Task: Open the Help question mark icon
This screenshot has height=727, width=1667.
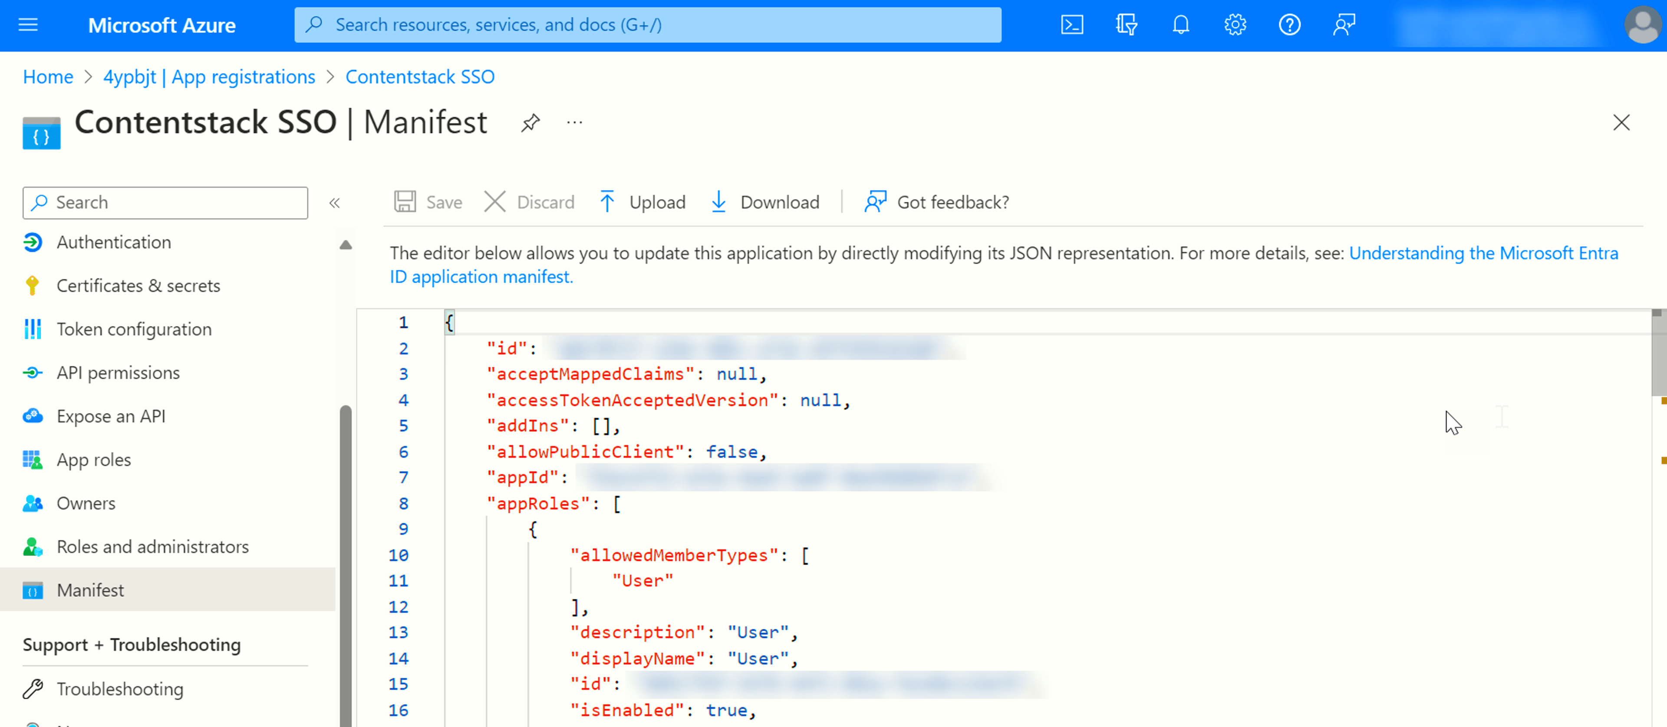Action: coord(1289,25)
